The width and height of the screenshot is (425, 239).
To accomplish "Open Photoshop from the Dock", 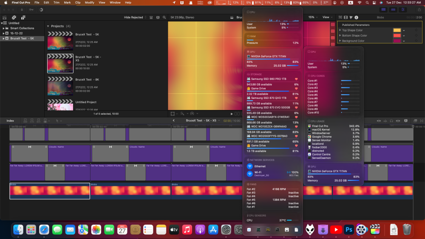I will click(349, 230).
